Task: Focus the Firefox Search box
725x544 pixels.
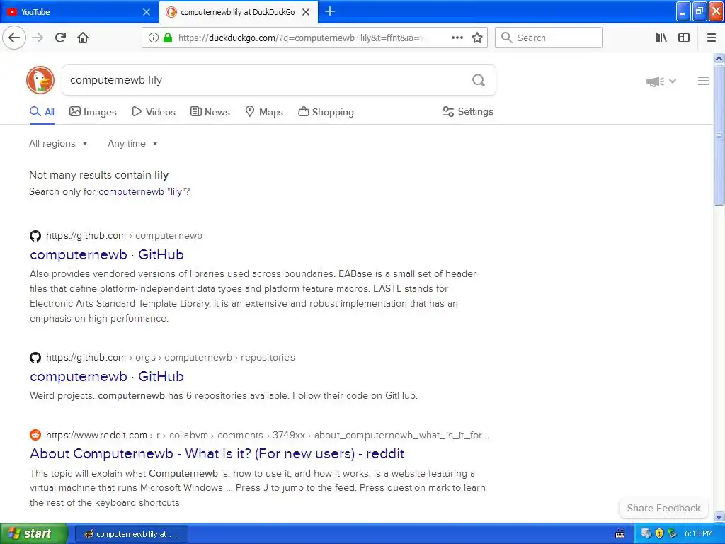Action: [x=549, y=38]
